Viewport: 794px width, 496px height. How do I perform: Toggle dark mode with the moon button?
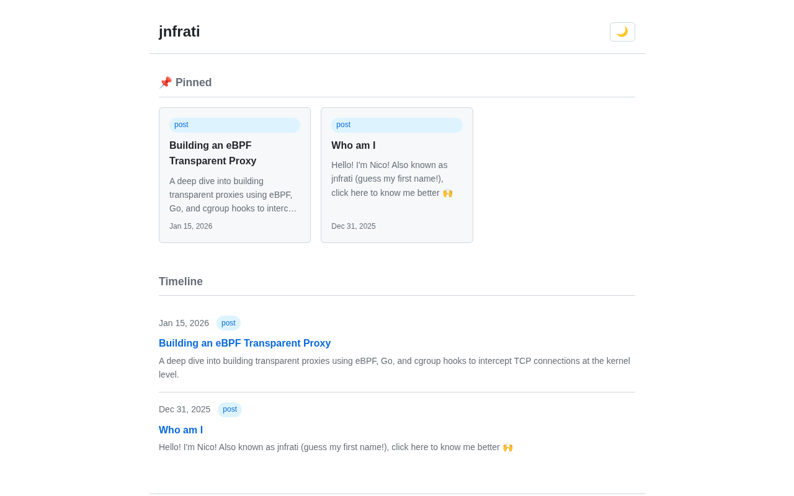[622, 32]
